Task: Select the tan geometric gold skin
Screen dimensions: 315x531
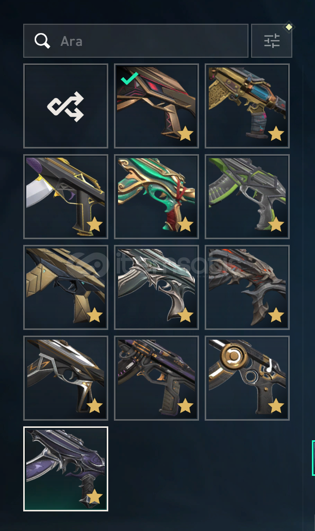Action: (65, 288)
